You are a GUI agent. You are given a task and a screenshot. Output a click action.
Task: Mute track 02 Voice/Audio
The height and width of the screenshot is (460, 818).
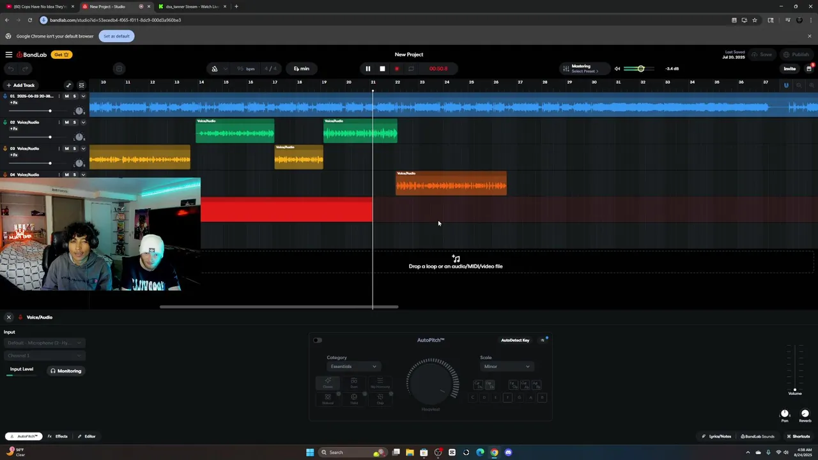tap(66, 122)
